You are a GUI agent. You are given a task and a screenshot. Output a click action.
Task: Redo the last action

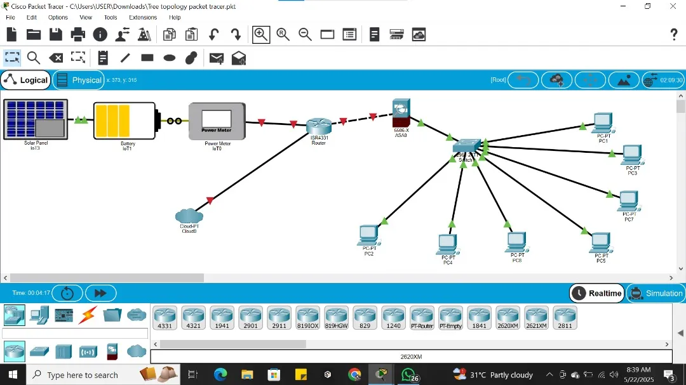[x=236, y=34]
